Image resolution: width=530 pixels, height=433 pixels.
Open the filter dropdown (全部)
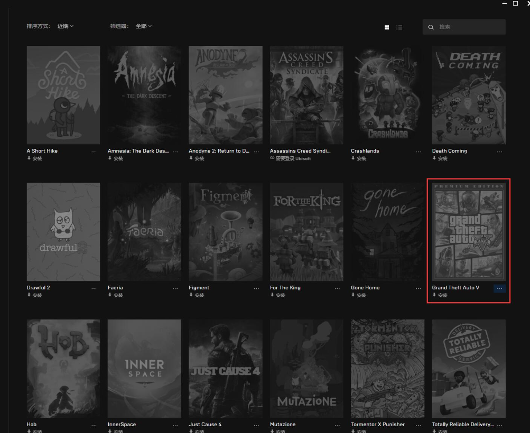click(144, 26)
